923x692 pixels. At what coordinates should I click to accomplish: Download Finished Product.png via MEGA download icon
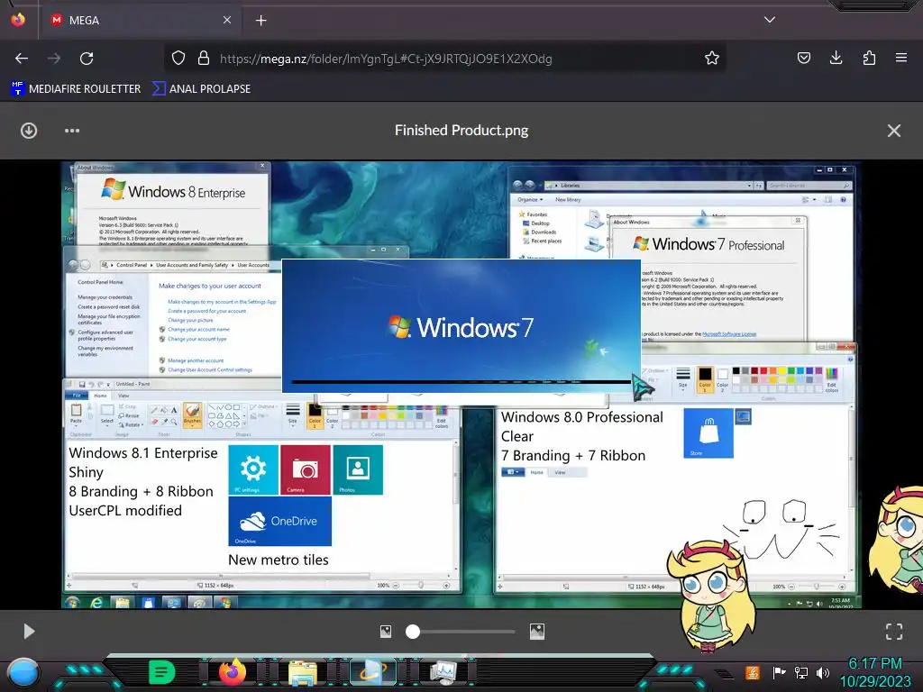[x=29, y=131]
